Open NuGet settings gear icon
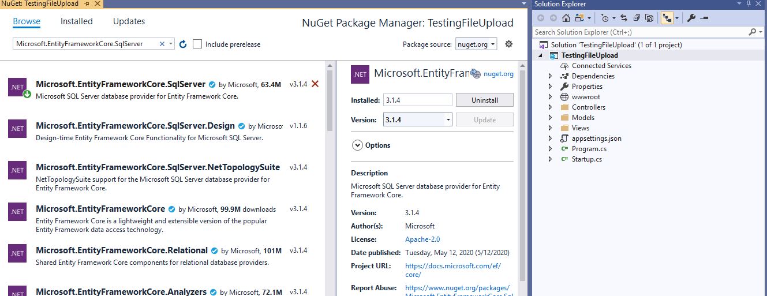Image resolution: width=767 pixels, height=296 pixels. pyautogui.click(x=508, y=44)
